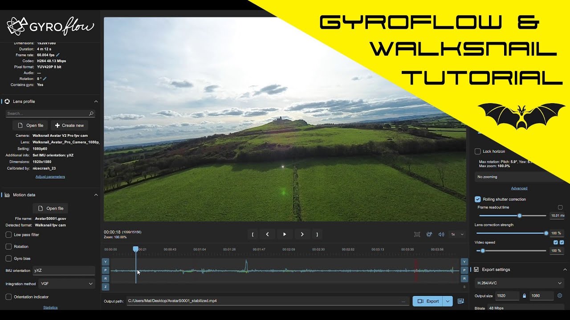Edit the frame rate with pencil icon
The height and width of the screenshot is (320, 570).
pyautogui.click(x=58, y=55)
